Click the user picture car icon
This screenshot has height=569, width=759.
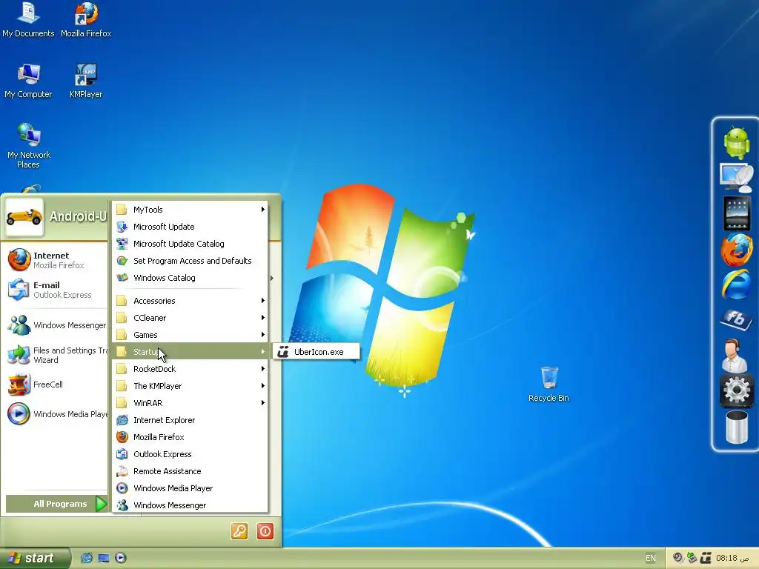coord(24,217)
